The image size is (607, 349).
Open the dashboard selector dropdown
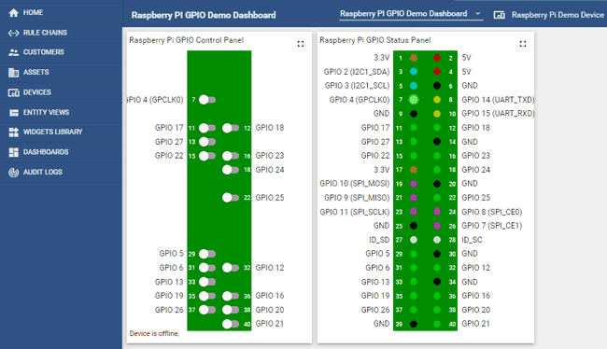(x=411, y=14)
